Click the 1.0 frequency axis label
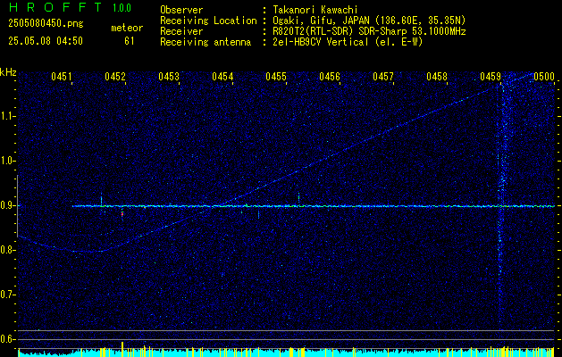This screenshot has width=562, height=357. coord(6,162)
